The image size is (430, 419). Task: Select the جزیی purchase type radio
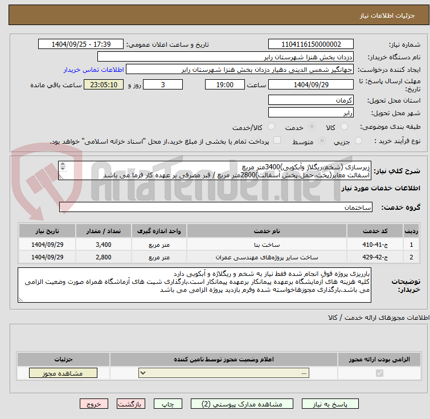click(358, 141)
